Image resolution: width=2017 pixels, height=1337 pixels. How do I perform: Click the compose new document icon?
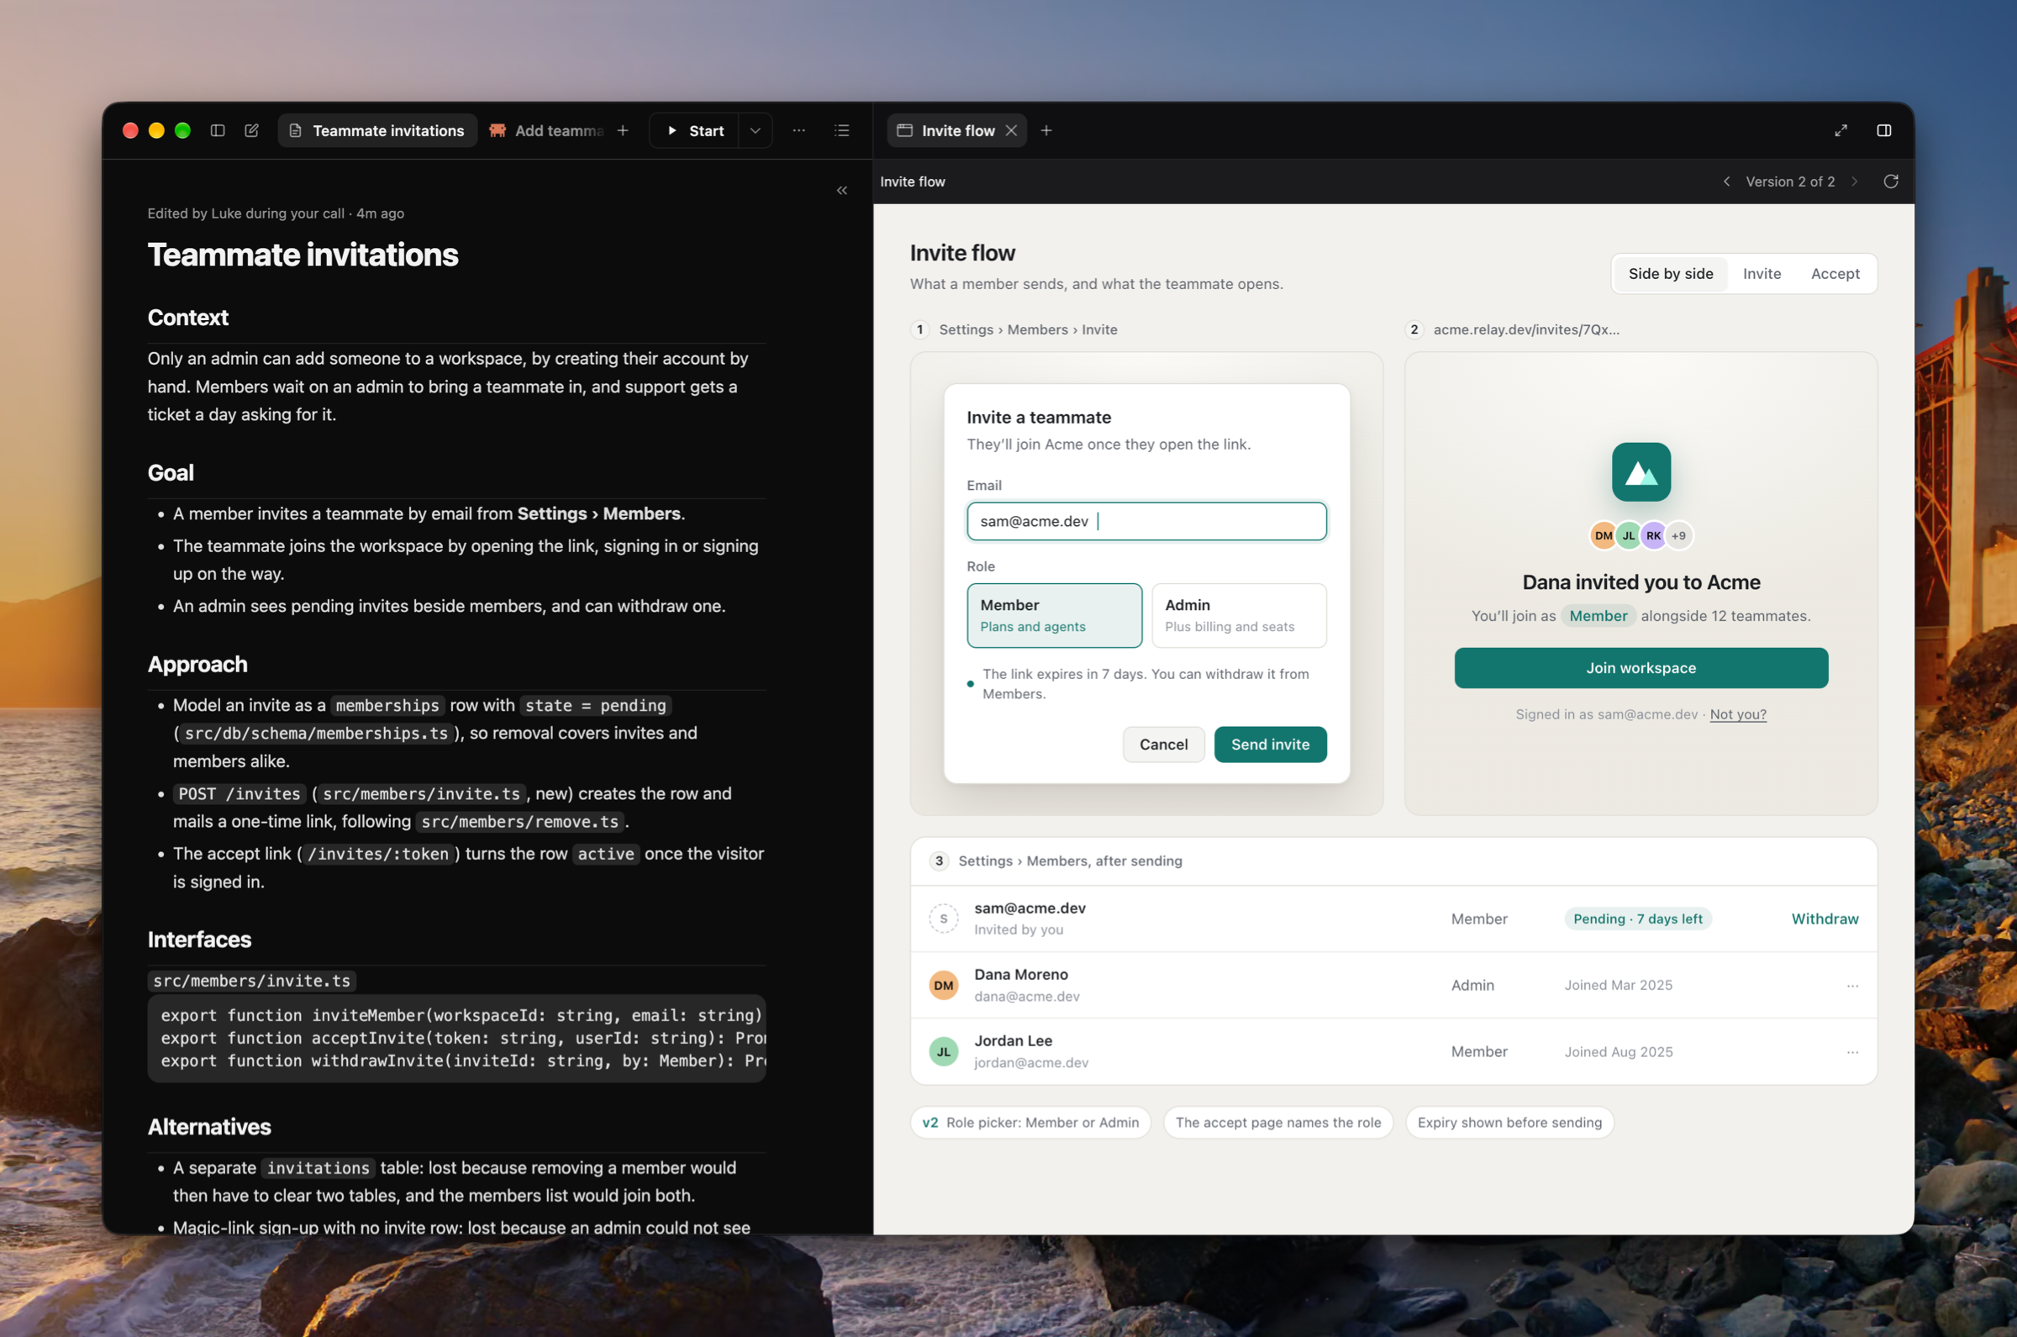coord(251,130)
